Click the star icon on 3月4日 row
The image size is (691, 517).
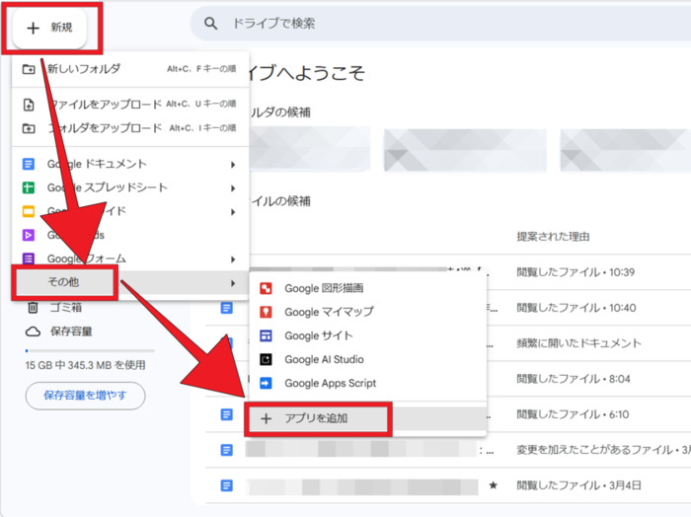[x=494, y=485]
